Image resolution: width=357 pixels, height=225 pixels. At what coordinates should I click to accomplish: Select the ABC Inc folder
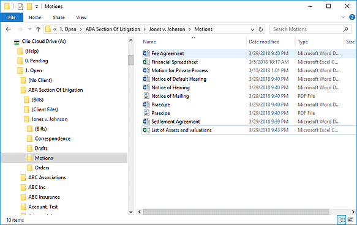pos(37,187)
